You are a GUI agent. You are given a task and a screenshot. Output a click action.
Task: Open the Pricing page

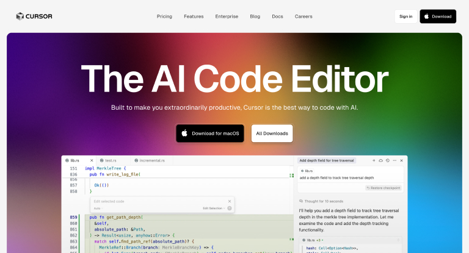click(x=164, y=16)
